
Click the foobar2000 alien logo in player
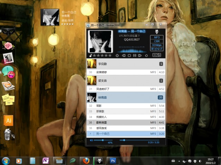click(x=157, y=32)
